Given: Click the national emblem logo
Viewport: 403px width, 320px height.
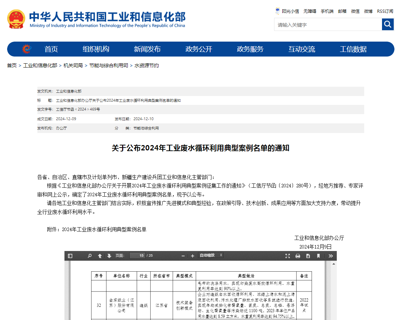Looking at the screenshot, I should (x=16, y=18).
